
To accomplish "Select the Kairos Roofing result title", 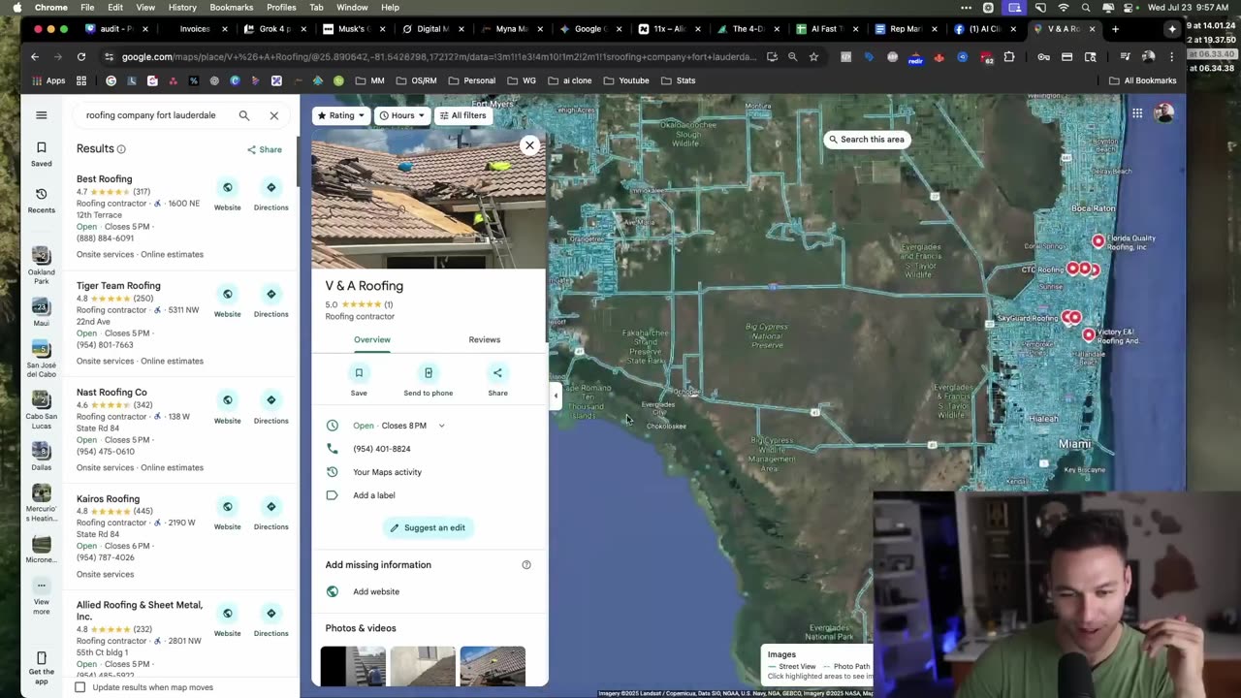I will [x=108, y=499].
